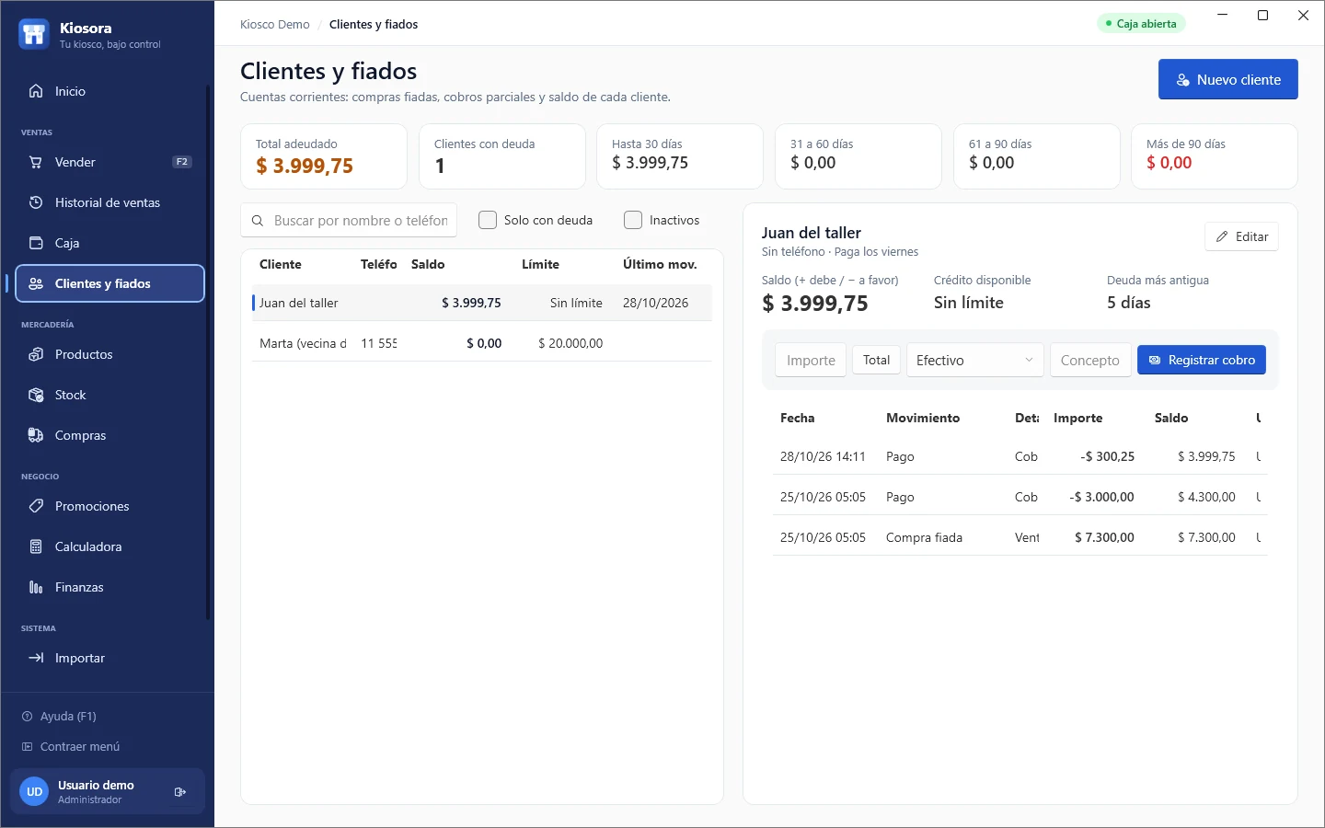1325x828 pixels.
Task: Focus the Importe input field
Action: (x=811, y=361)
